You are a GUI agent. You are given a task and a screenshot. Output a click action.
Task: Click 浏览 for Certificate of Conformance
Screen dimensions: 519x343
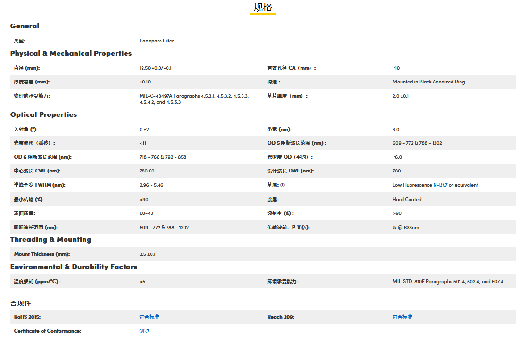tap(144, 331)
